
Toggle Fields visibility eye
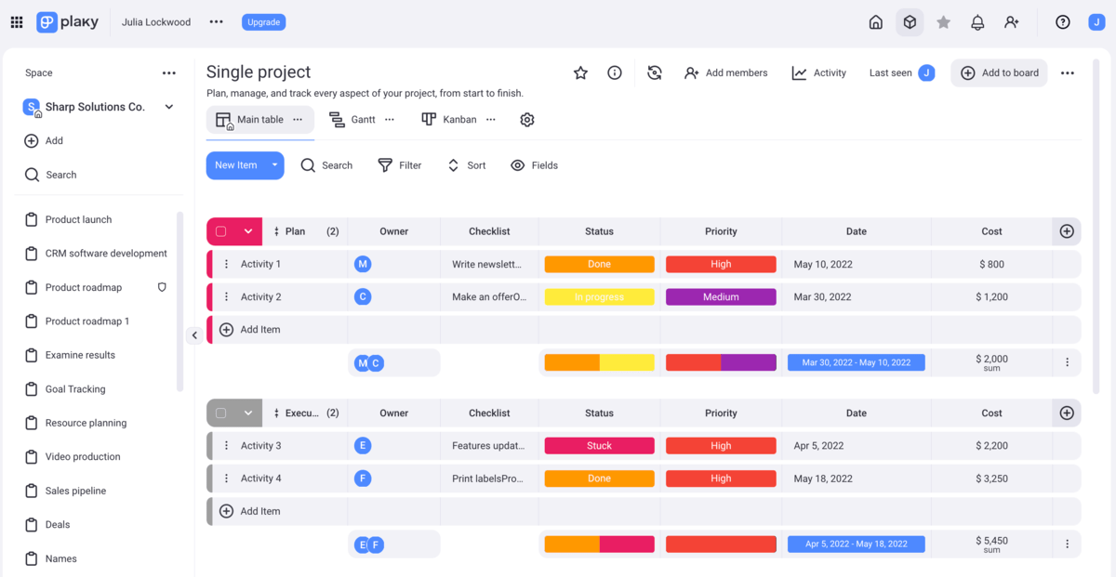[x=518, y=165]
